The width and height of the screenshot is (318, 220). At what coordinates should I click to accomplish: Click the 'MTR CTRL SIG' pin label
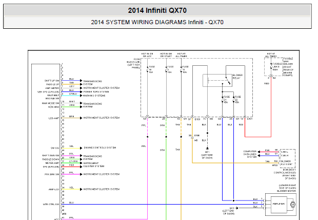(x=51, y=205)
